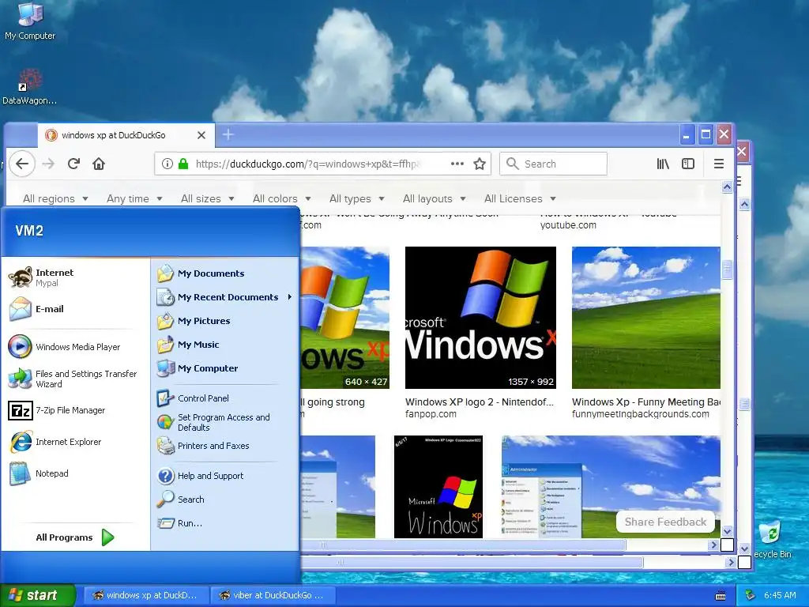Image resolution: width=809 pixels, height=607 pixels.
Task: Switch to 'viber at DuckDuckGo' taskbar window
Action: [273, 595]
